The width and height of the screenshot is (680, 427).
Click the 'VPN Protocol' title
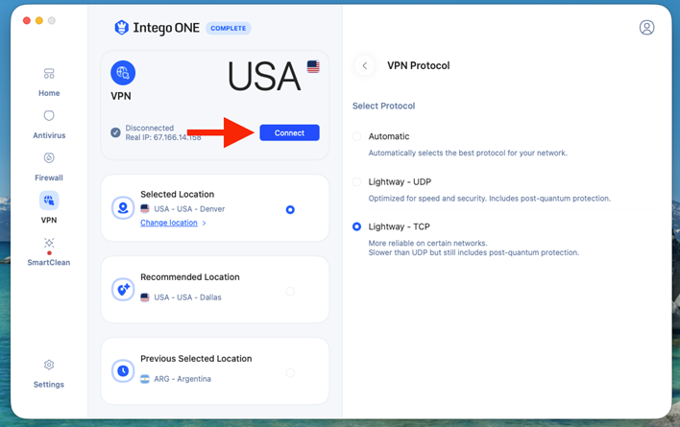pos(419,65)
